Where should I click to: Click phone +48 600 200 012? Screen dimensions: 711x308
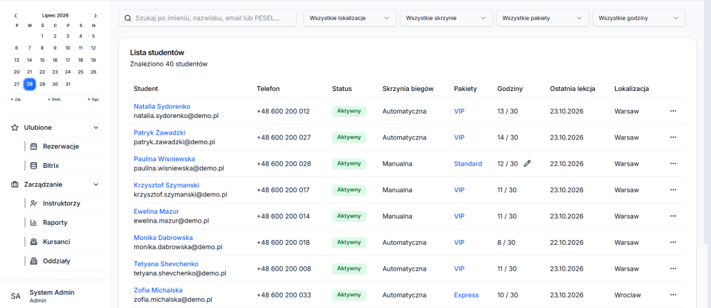click(283, 111)
